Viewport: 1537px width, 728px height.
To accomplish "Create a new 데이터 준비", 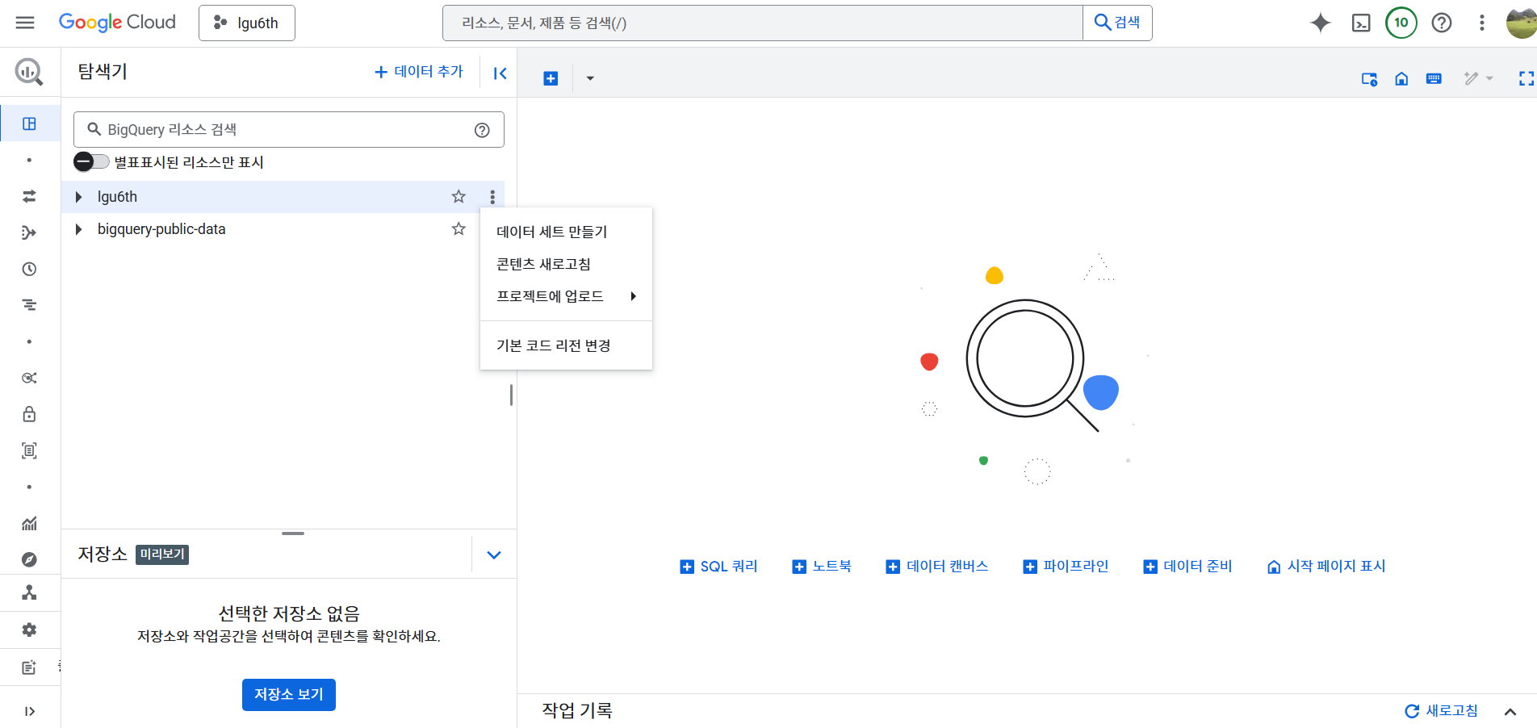I will click(x=1187, y=567).
